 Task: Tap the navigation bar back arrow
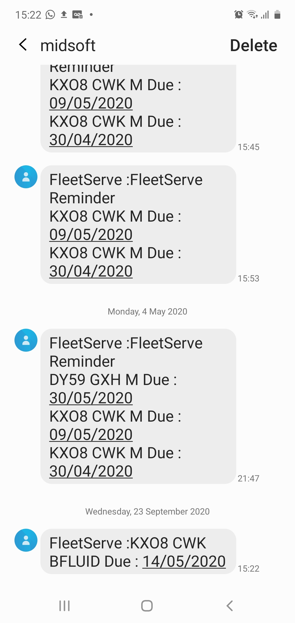(x=229, y=604)
